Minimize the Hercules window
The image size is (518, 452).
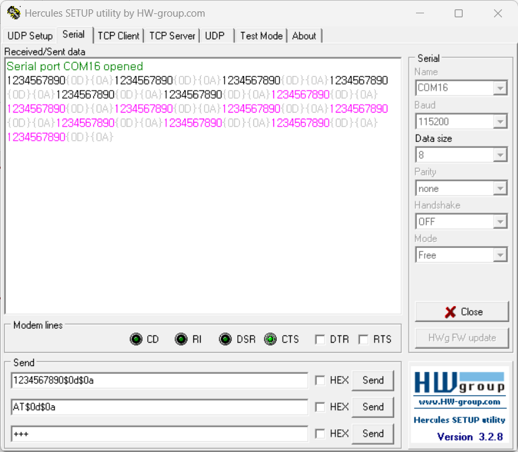[x=420, y=13]
